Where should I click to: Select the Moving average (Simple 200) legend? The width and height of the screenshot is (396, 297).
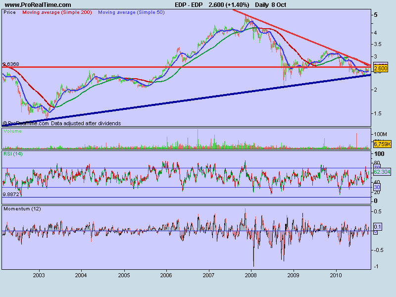click(x=57, y=12)
